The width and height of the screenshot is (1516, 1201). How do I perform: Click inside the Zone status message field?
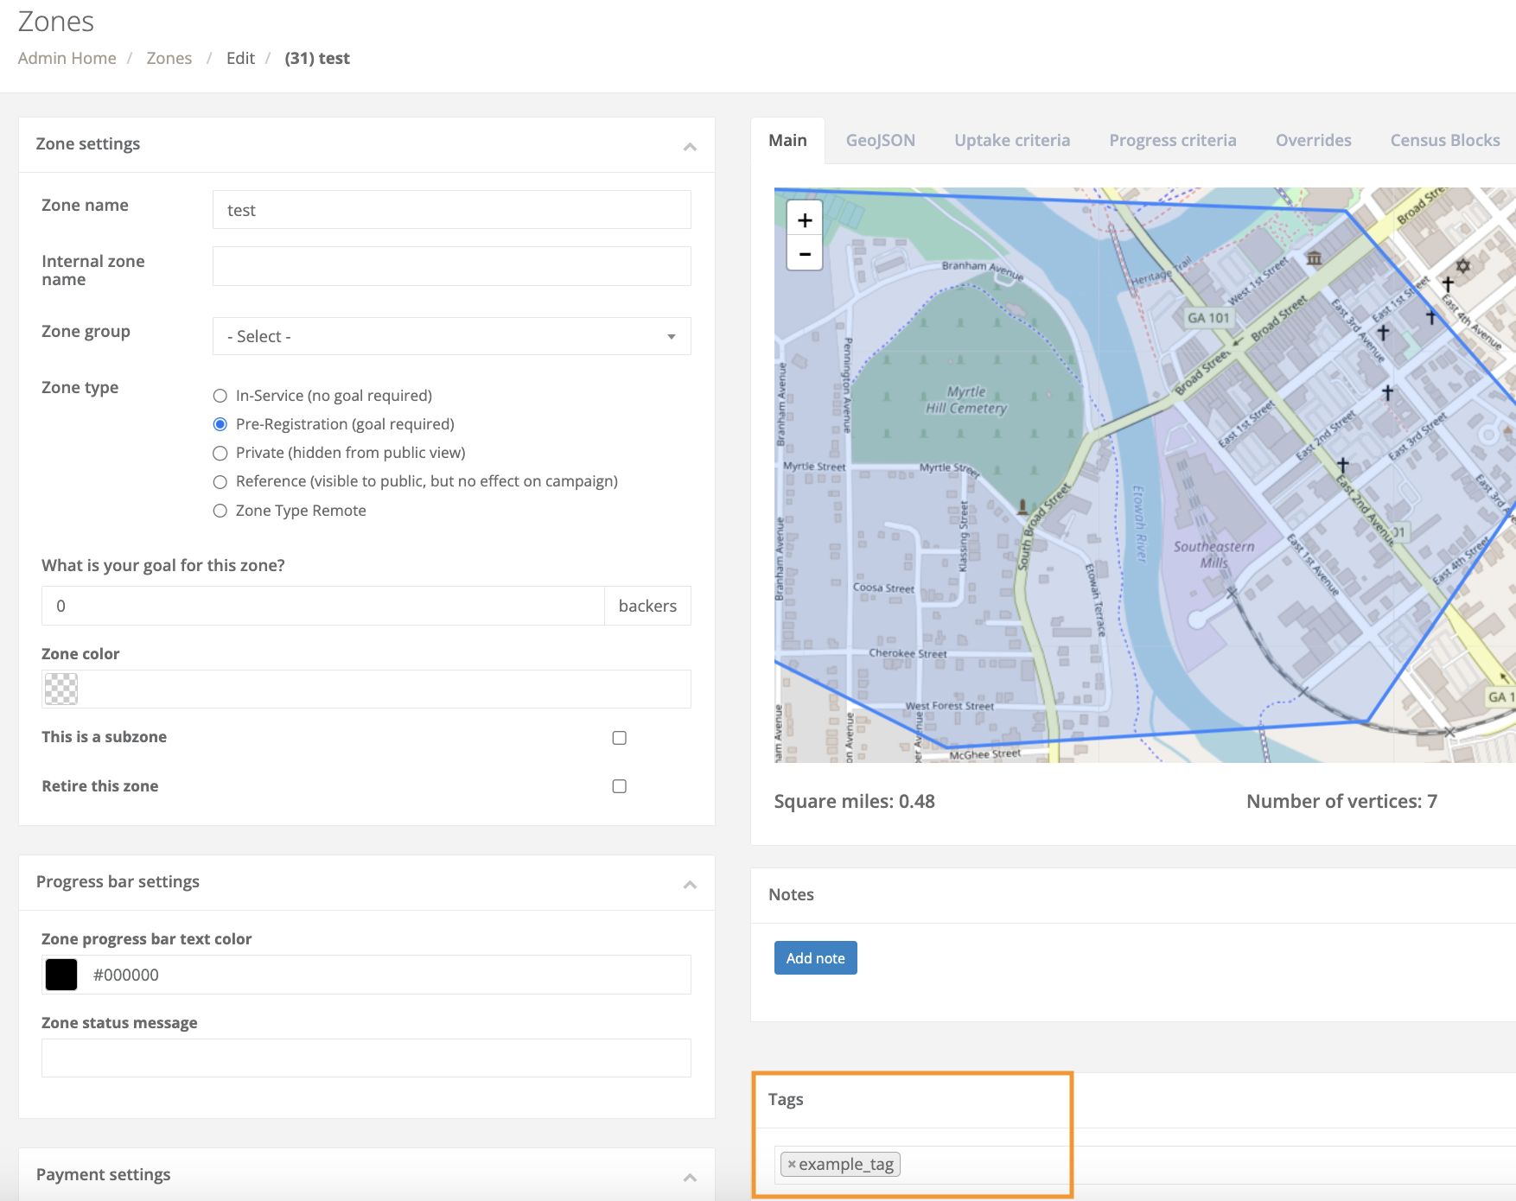coord(366,1057)
